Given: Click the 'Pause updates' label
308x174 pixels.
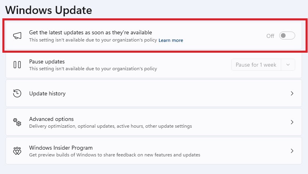Looking at the screenshot, I should point(47,61).
